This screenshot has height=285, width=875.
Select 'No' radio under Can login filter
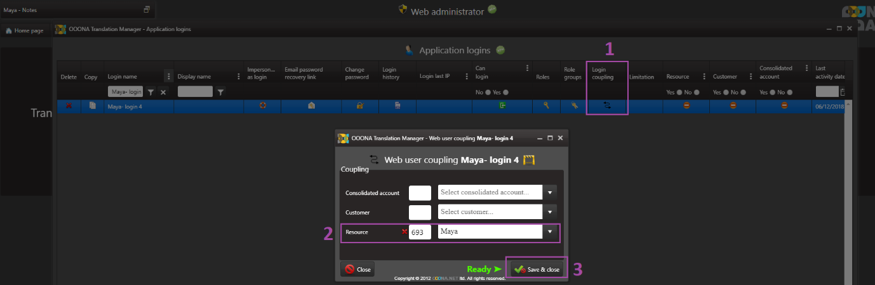click(488, 92)
